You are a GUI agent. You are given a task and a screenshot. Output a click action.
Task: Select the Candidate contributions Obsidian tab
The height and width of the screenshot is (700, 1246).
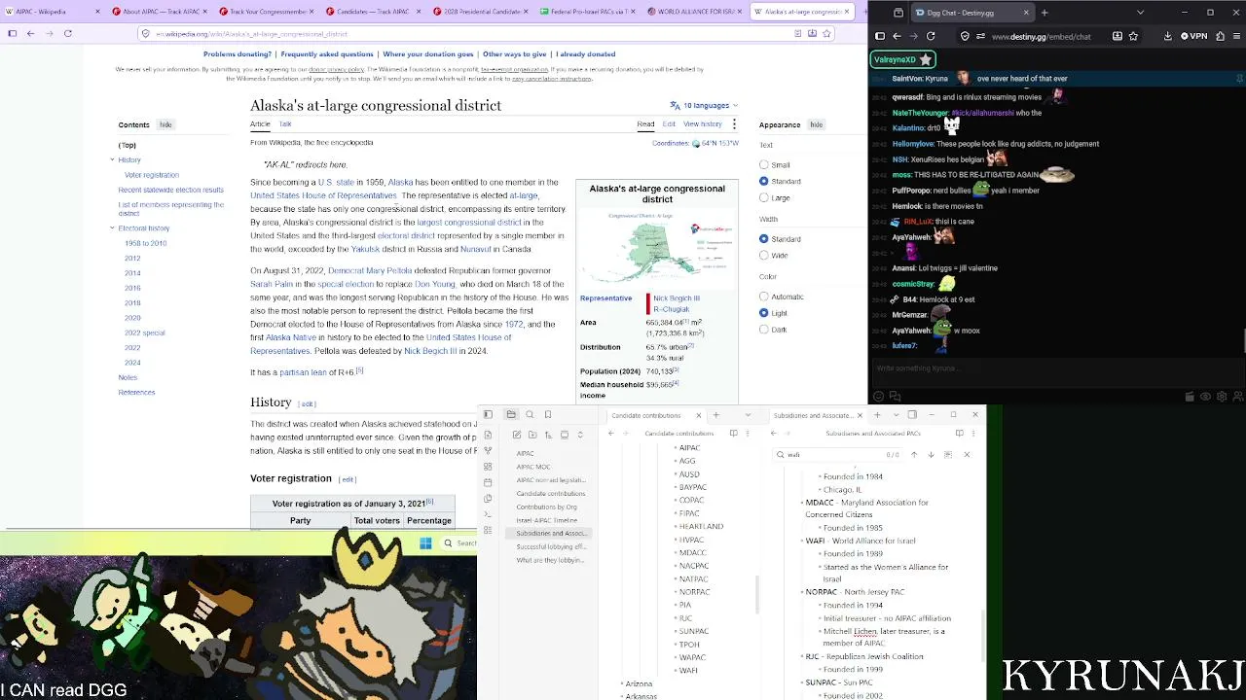point(654,415)
